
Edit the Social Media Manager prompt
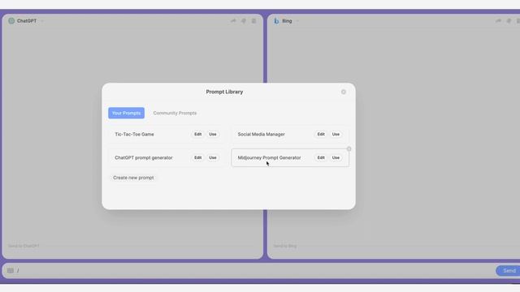(321, 134)
